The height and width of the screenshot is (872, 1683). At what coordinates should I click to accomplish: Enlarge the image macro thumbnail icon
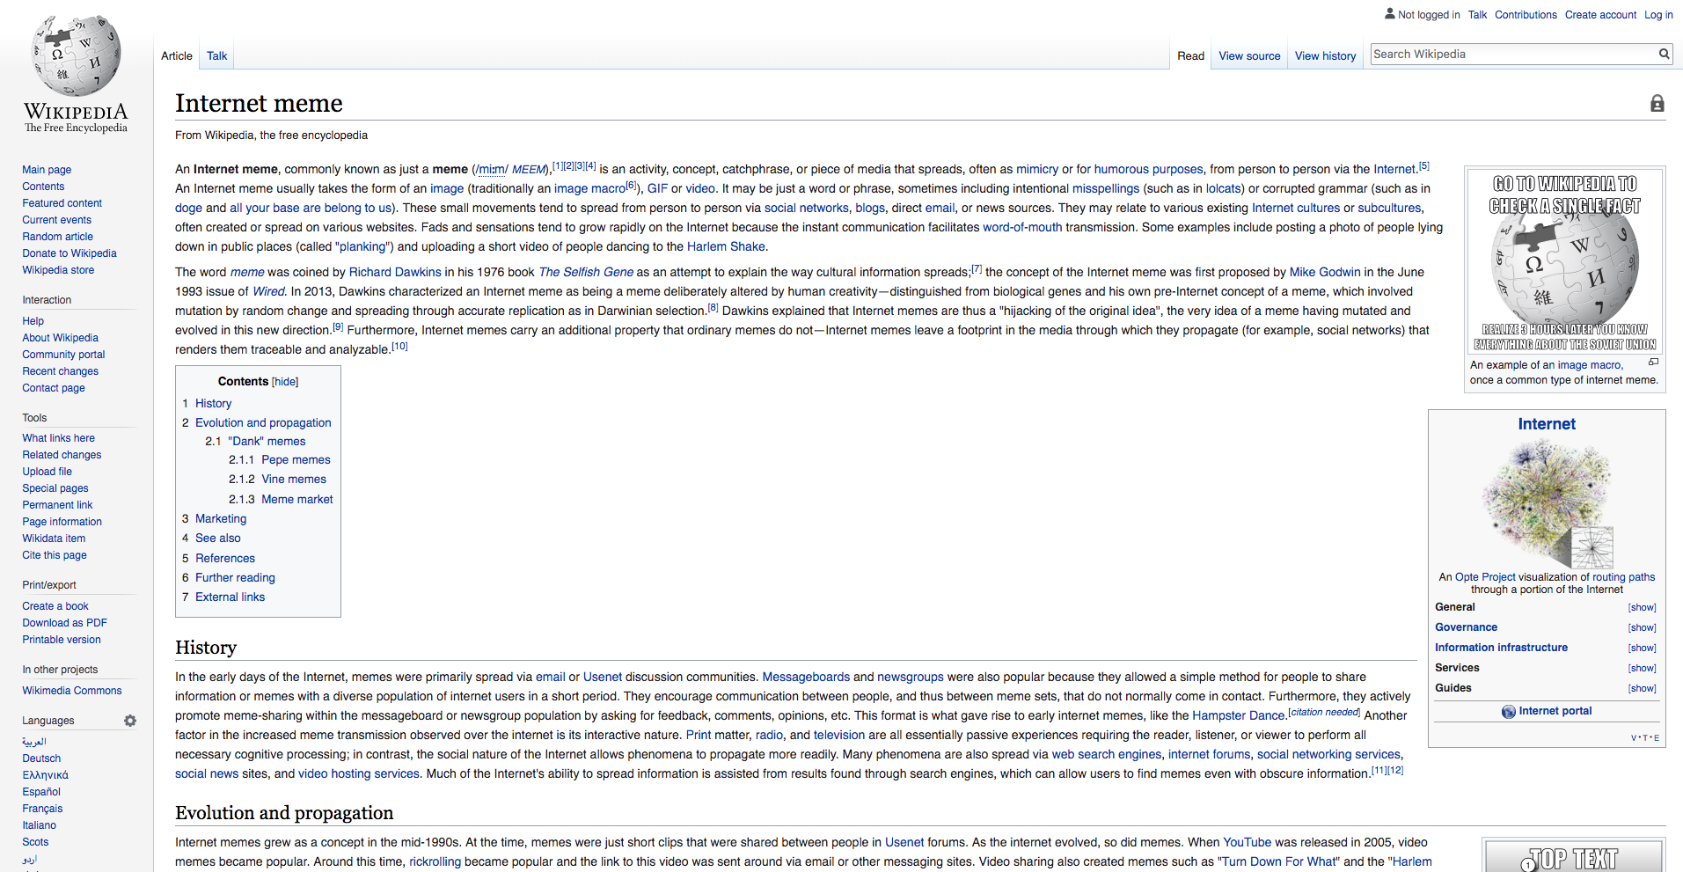click(x=1653, y=362)
